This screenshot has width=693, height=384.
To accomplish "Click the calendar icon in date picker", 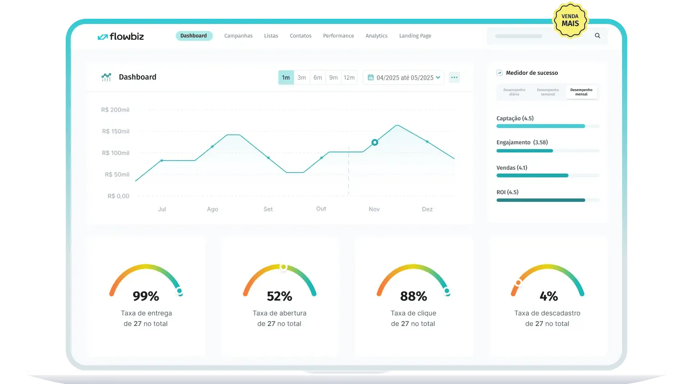I will 371,77.
